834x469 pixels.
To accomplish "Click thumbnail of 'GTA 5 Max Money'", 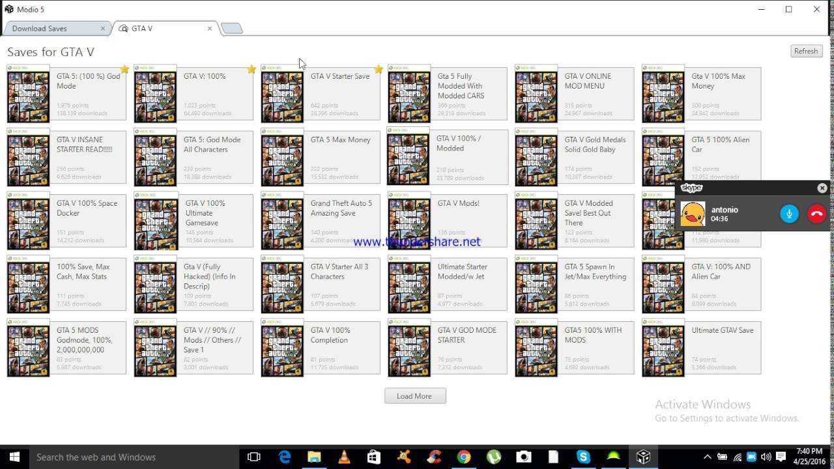I will [x=282, y=158].
